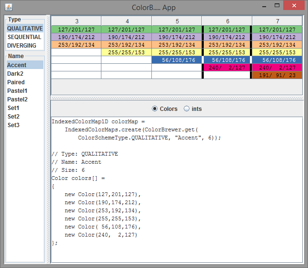The width and height of the screenshot is (308, 268).
Task: Select purple 190/174/212 cell in column 4
Action: 127,37
